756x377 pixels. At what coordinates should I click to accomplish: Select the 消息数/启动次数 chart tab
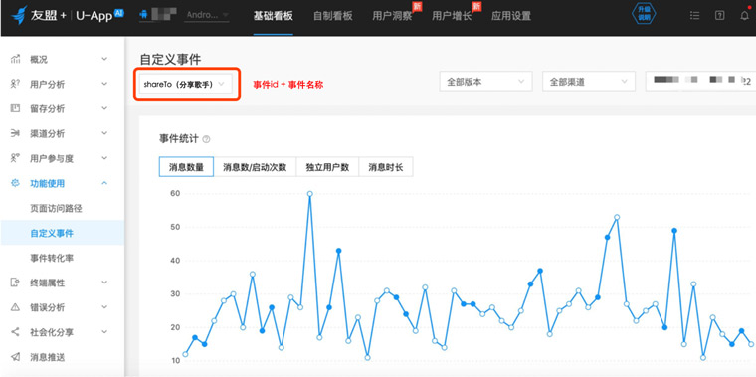coord(255,167)
